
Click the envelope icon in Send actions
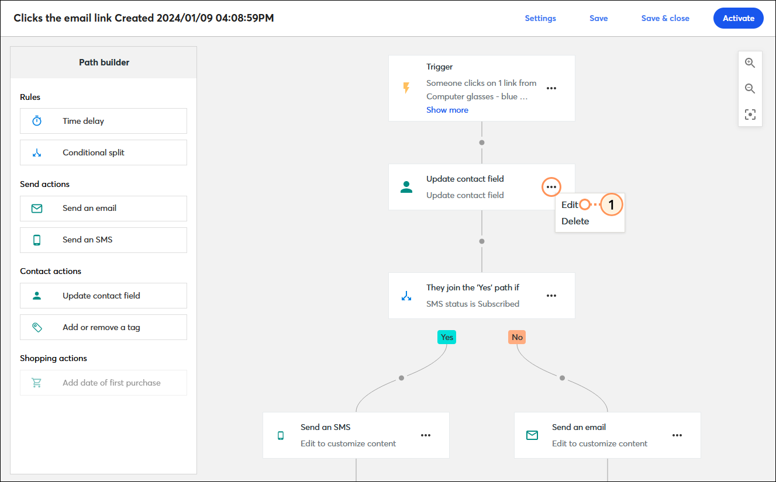click(x=37, y=208)
